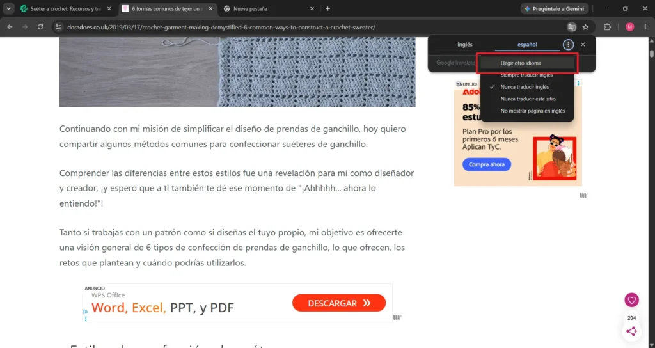This screenshot has height=348, width=655.
Task: Reload the current page
Action: [x=40, y=27]
